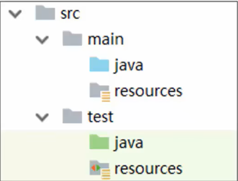This screenshot has width=238, height=181.
Task: Click the red-green arrows on the test resources icon
Action: tap(96, 168)
